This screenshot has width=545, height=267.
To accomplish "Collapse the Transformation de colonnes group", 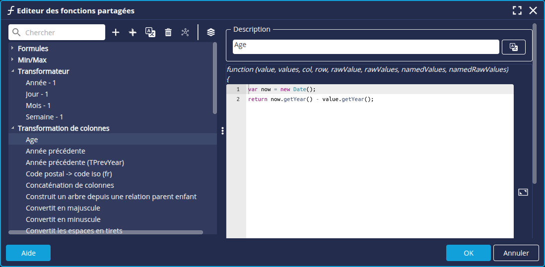I will (12, 128).
